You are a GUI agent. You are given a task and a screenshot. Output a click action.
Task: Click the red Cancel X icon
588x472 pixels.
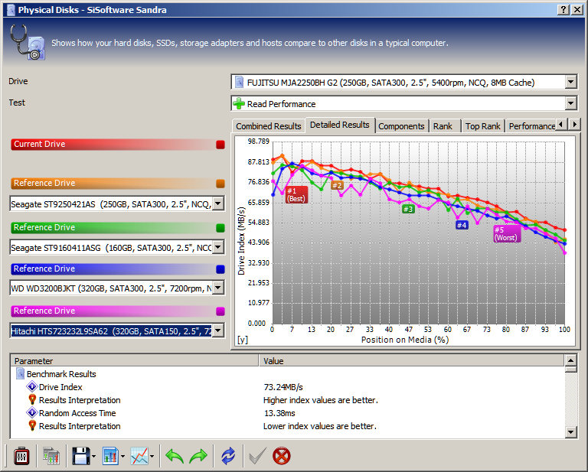(281, 456)
